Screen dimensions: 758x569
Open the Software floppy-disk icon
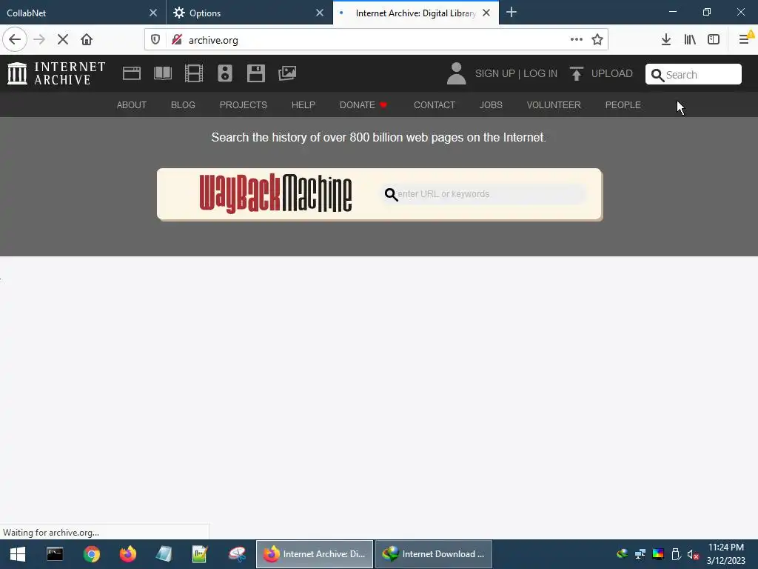255,73
